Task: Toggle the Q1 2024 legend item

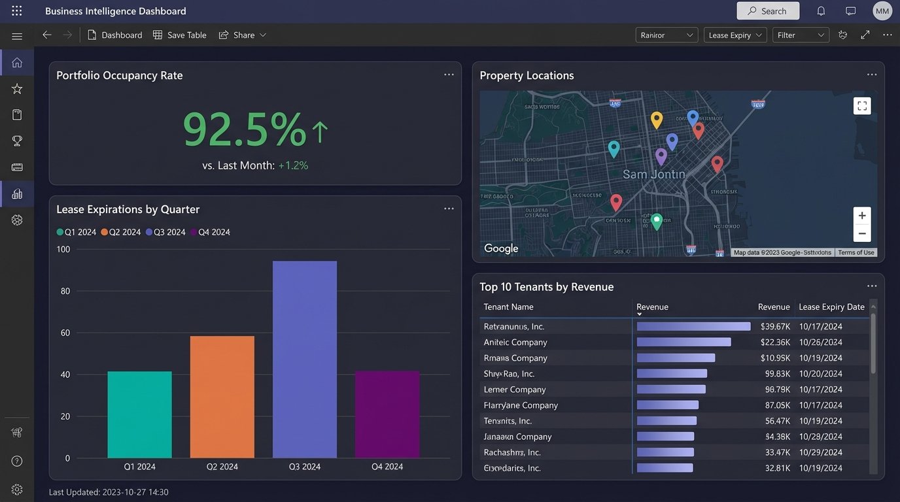Action: tap(75, 231)
